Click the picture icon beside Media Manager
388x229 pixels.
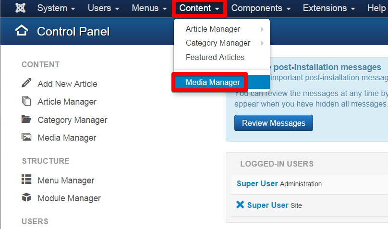26,137
